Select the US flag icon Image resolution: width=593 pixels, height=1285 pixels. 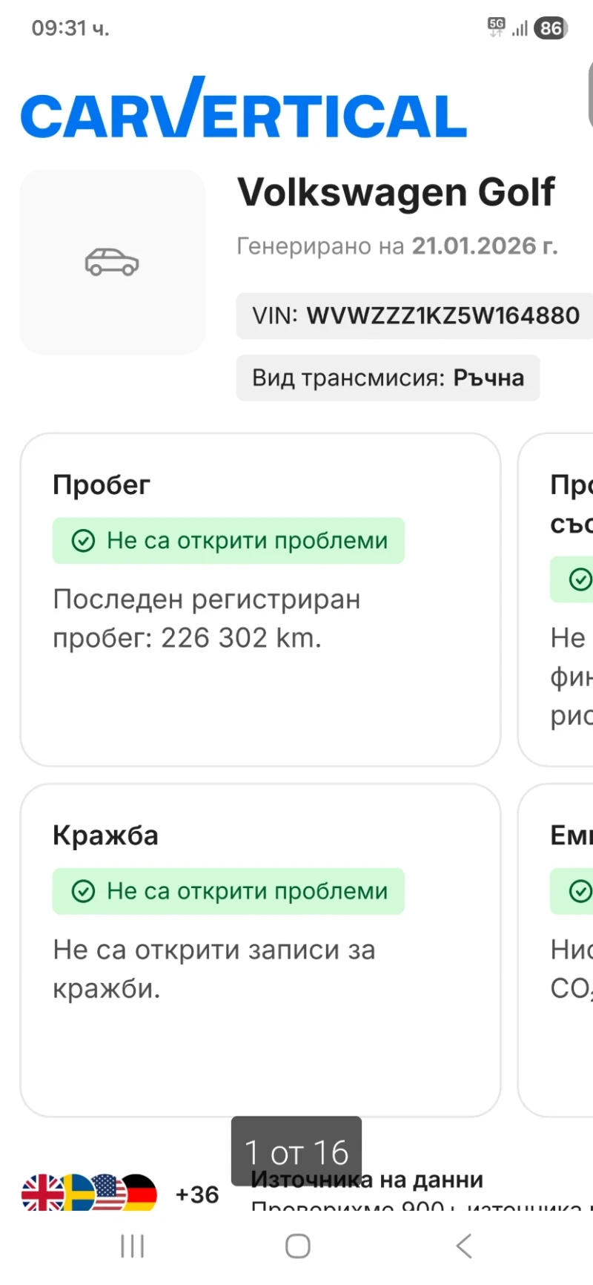point(108,1192)
